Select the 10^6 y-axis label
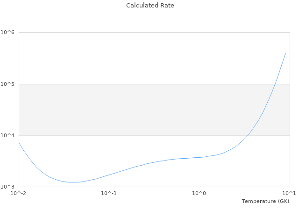Viewport: 299px width, 224px height. [7, 33]
